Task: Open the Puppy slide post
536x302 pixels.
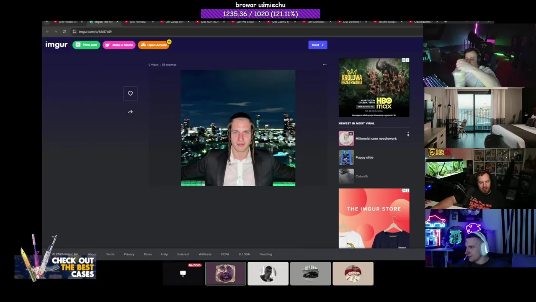Action: [x=364, y=157]
